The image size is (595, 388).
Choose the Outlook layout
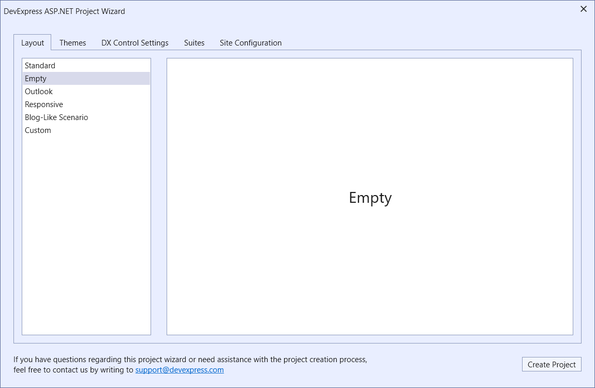coord(86,92)
